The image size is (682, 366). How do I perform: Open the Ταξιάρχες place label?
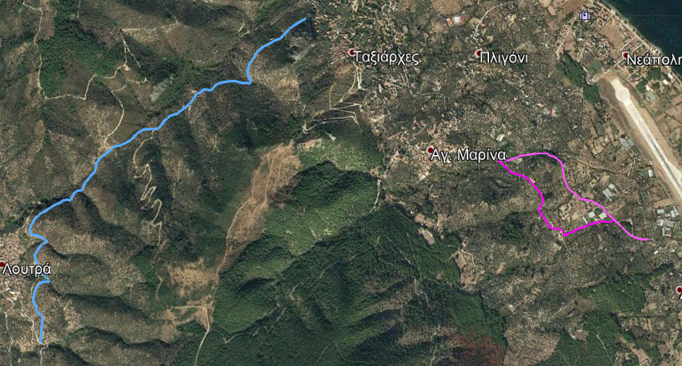coord(387,58)
